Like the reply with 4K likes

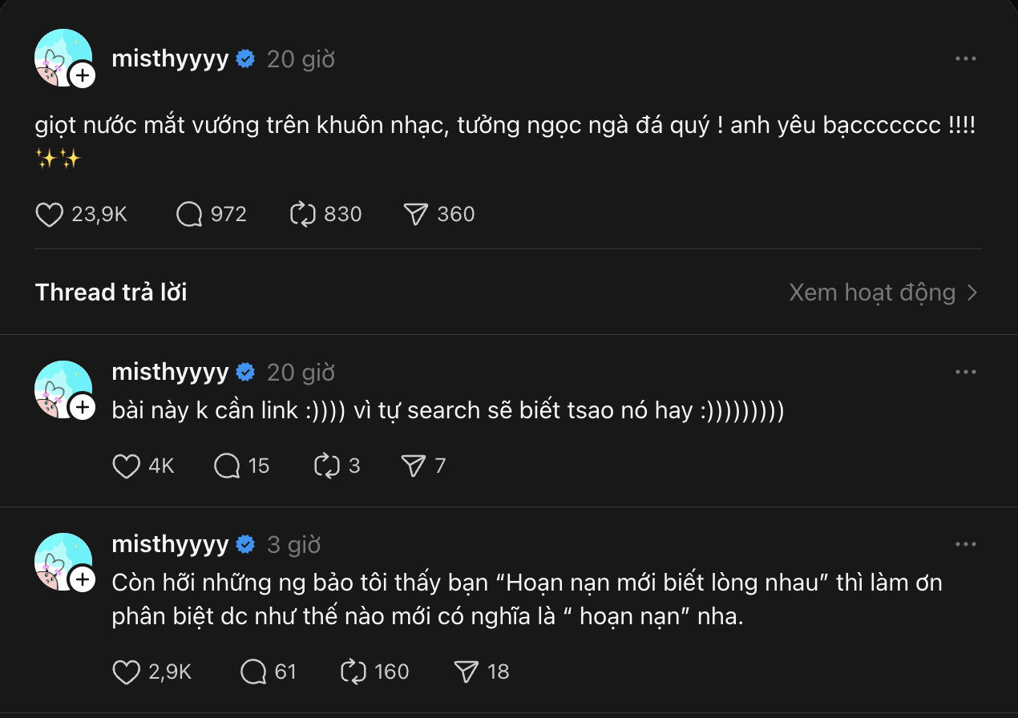[127, 466]
